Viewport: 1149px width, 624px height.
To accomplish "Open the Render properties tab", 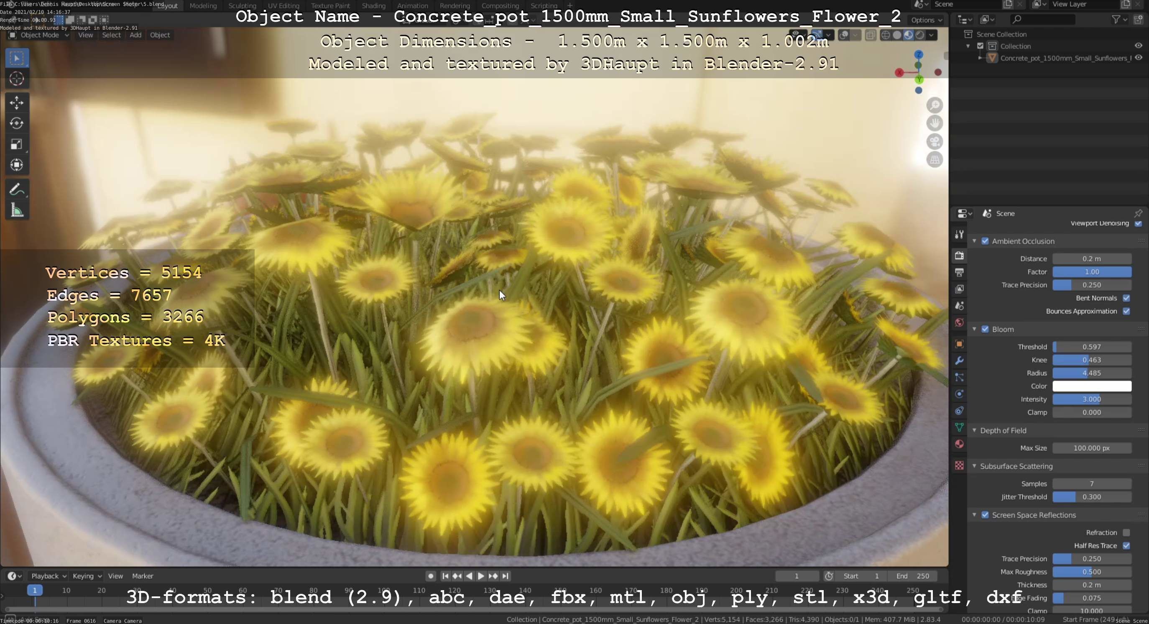I will pos(960,256).
